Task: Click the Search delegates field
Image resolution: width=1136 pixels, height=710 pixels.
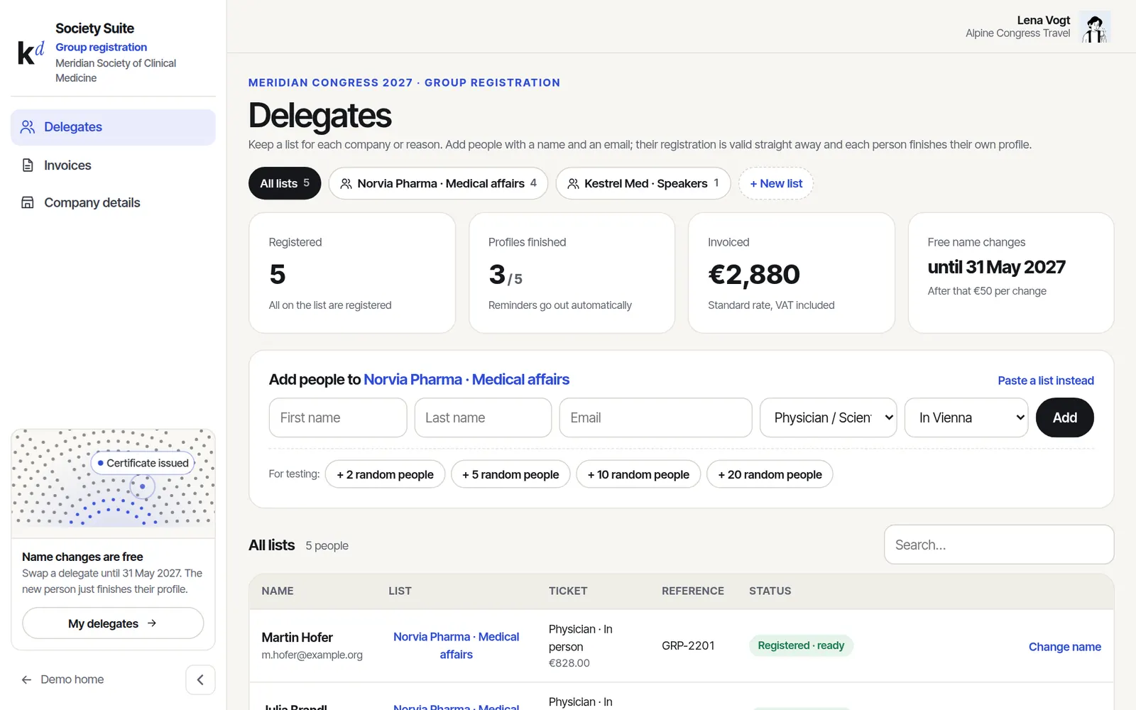Action: [998, 545]
